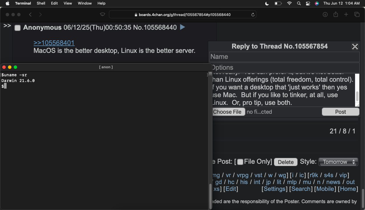
Task: Close the Reply to Thread dialog
Action: pos(355,47)
